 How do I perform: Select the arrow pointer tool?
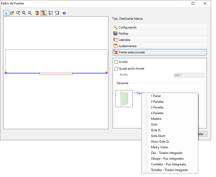click(x=6, y=13)
